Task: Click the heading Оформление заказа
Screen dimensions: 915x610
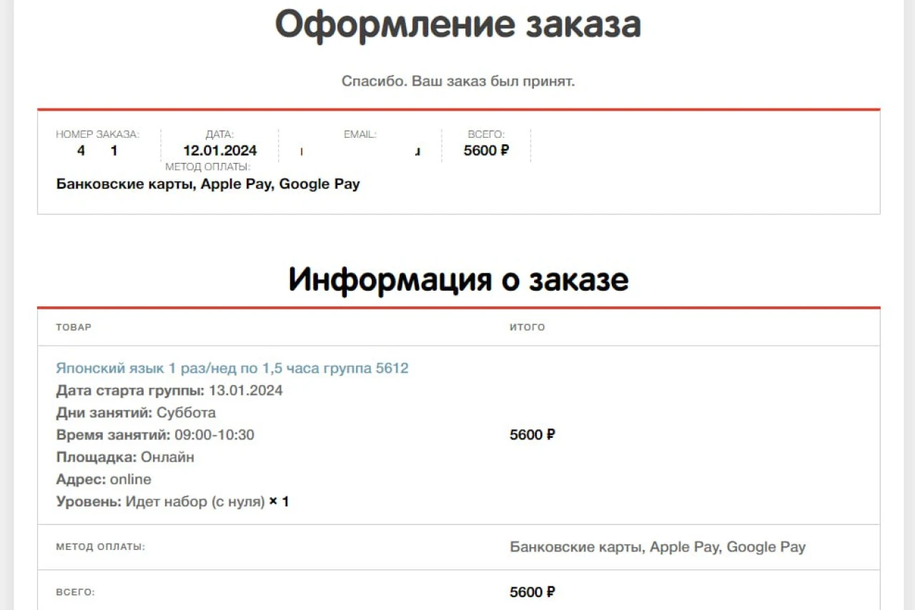Action: tap(458, 24)
